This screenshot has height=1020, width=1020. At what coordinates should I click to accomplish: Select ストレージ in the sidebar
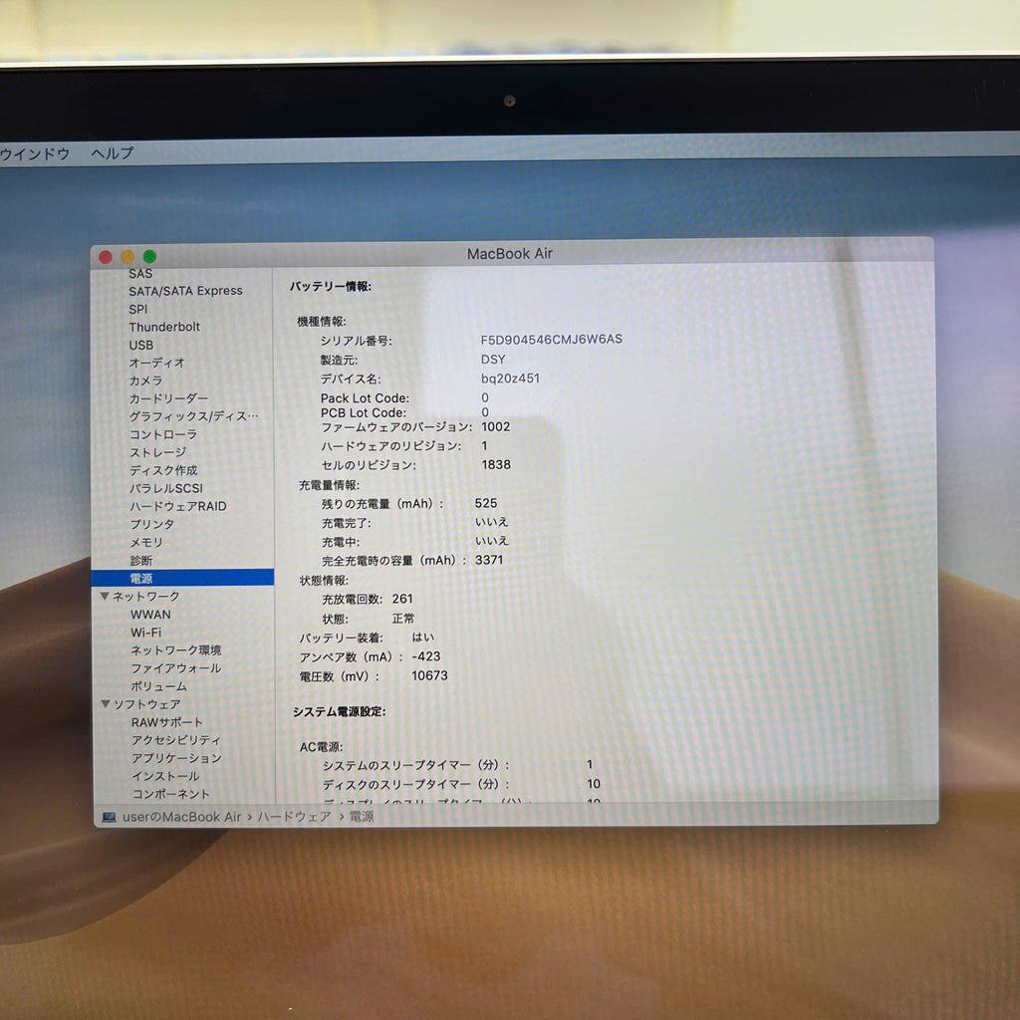click(x=158, y=452)
